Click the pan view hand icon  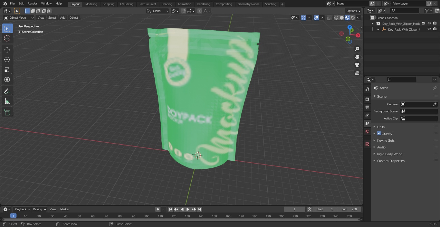click(x=357, y=57)
